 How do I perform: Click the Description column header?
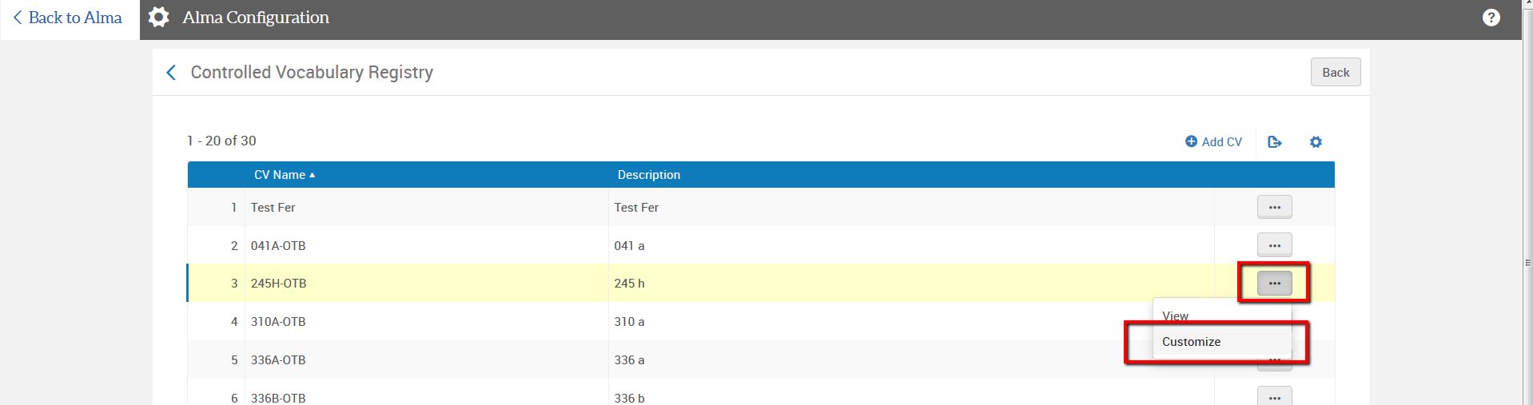(x=648, y=175)
